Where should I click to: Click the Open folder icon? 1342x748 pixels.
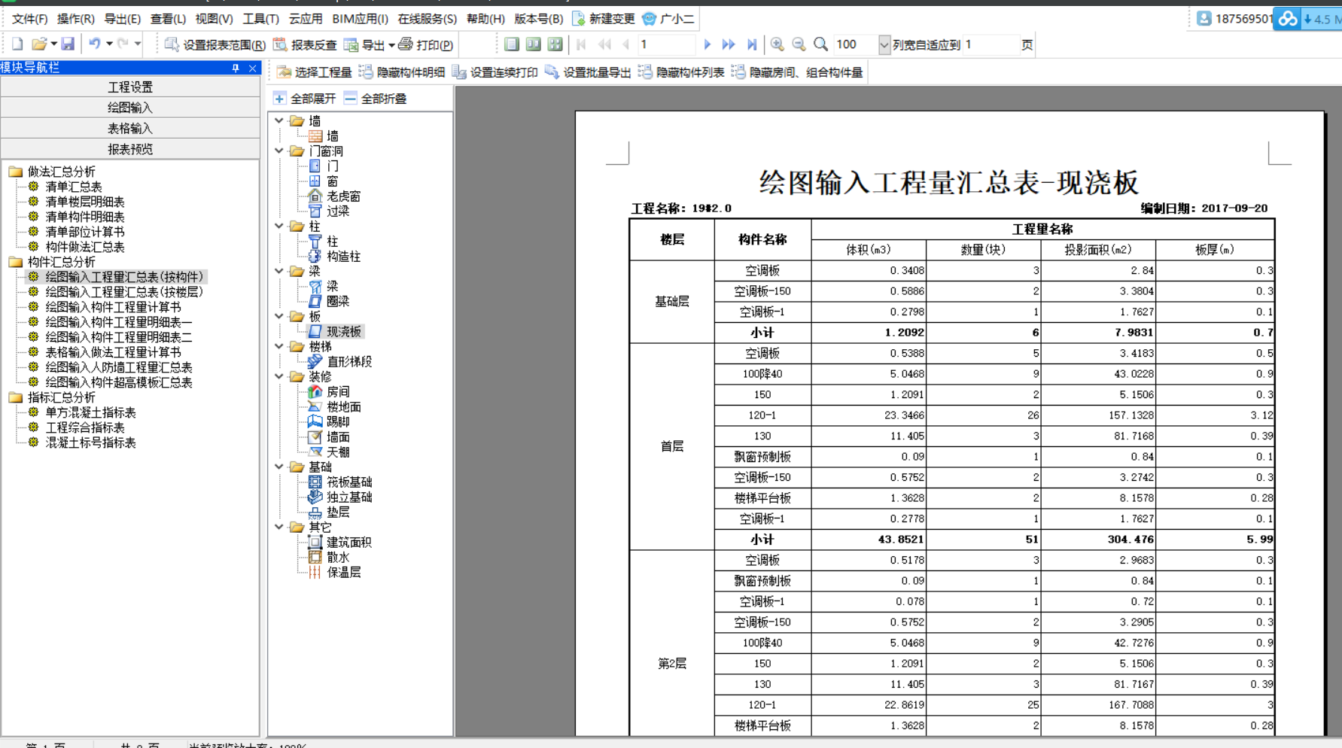pos(39,44)
